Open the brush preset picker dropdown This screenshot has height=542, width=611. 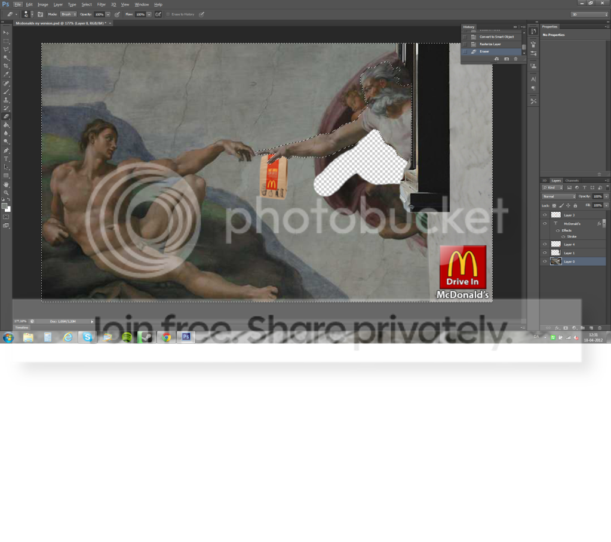pos(32,14)
